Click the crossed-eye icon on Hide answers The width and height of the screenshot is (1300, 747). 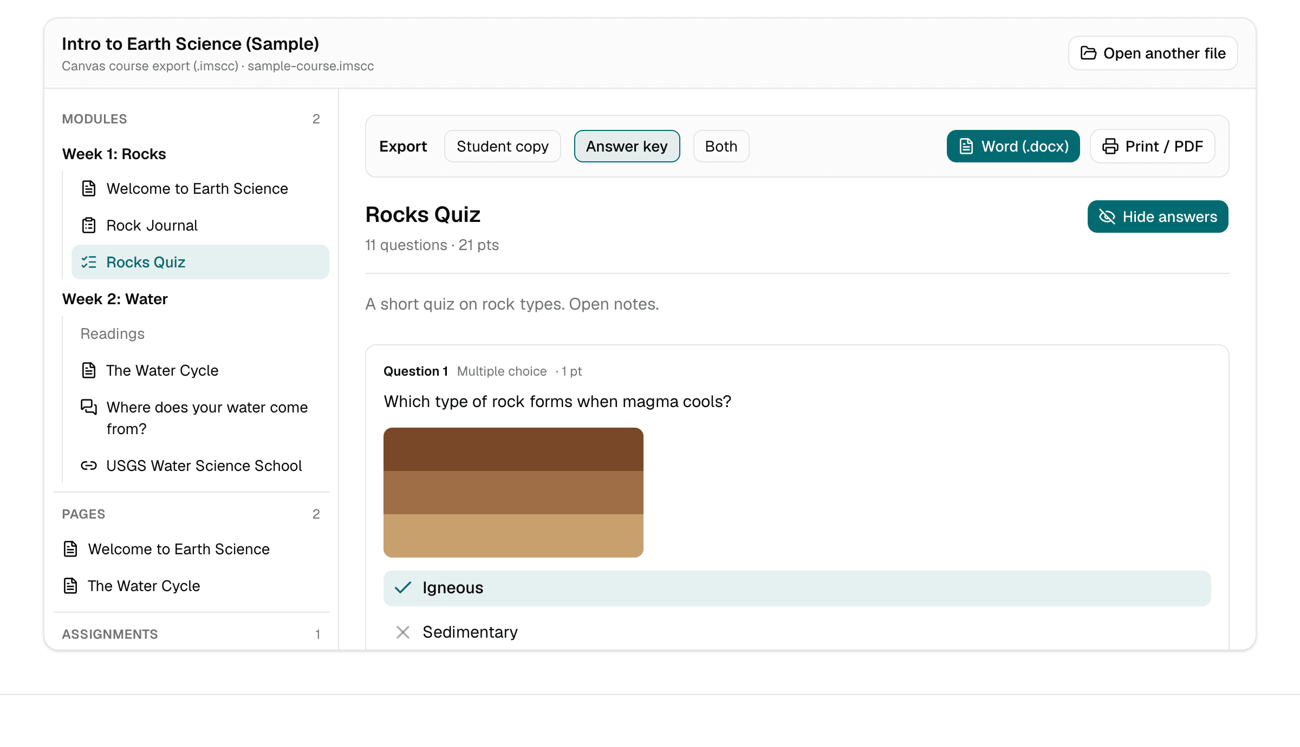click(1107, 217)
